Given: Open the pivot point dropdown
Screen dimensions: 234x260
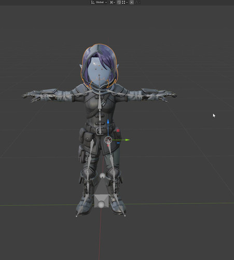Looking at the screenshot, I should [112, 2].
